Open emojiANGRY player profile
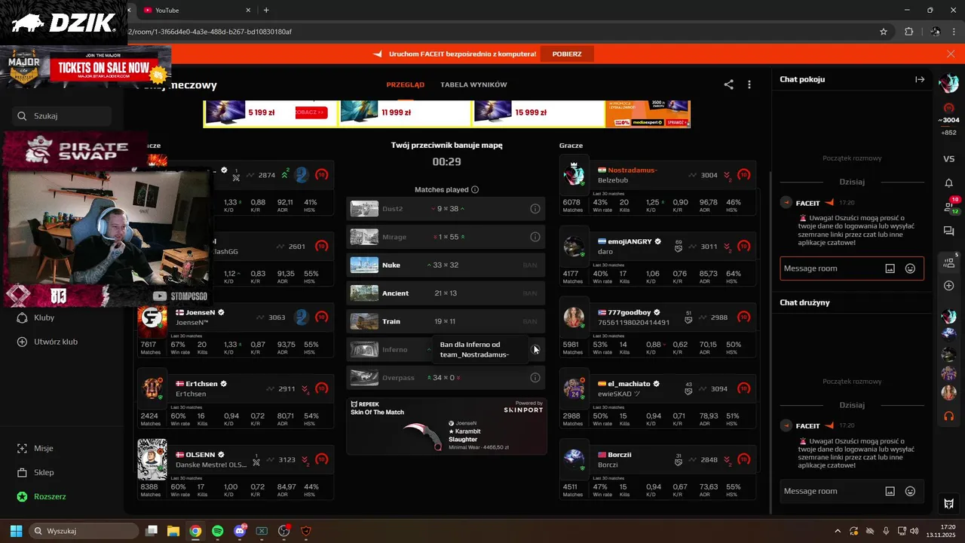Viewport: 965px width, 543px height. point(629,241)
